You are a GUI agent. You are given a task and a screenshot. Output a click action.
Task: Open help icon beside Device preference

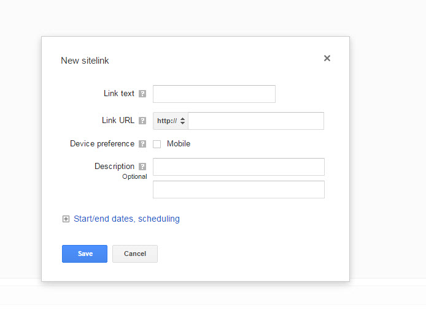pyautogui.click(x=142, y=144)
